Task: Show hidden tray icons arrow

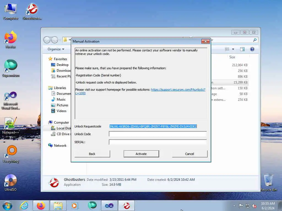Action: [234, 206]
